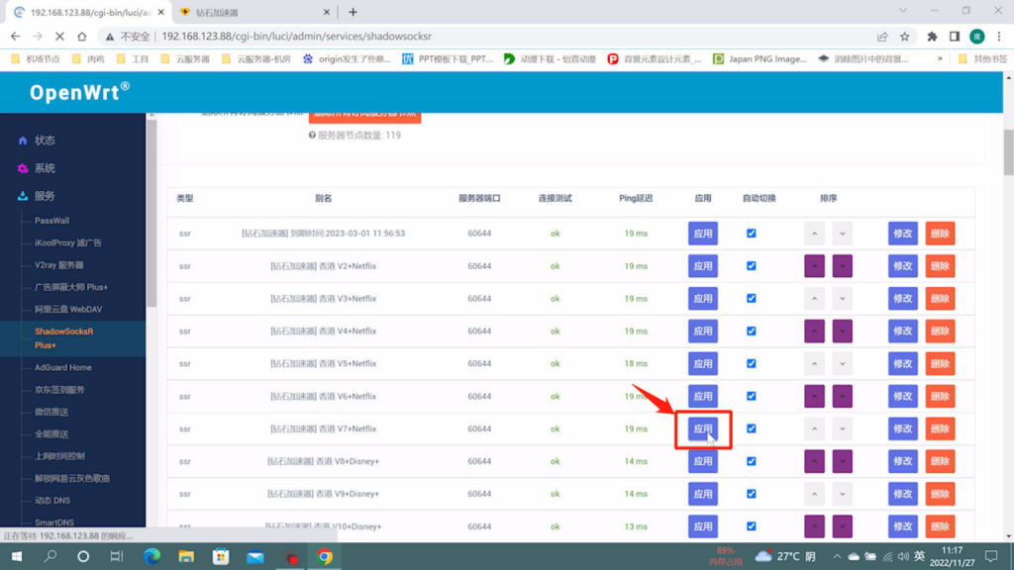Show more bookmarks with the » chevron
1014x570 pixels.
(x=940, y=58)
